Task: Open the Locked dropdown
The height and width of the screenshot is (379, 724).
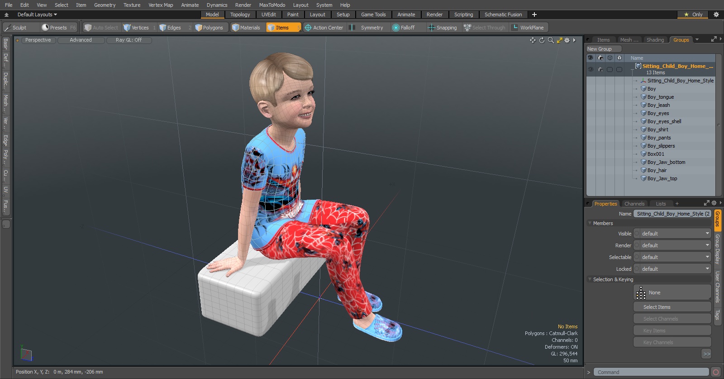Action: [x=672, y=269]
